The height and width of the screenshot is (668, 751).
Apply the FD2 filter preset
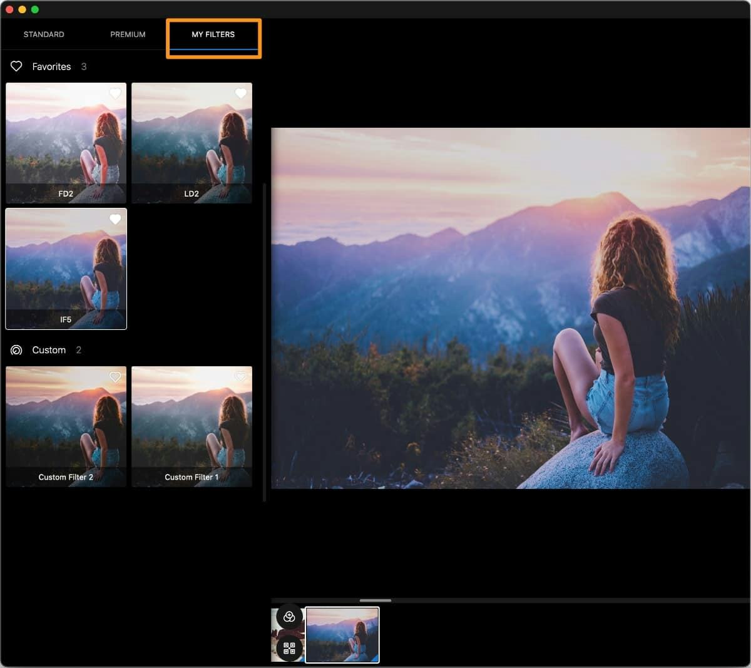tap(66, 150)
